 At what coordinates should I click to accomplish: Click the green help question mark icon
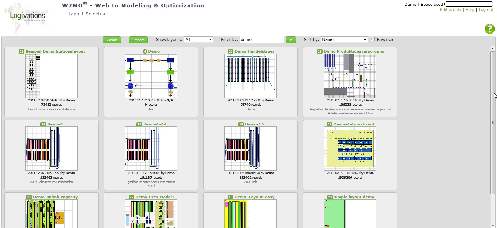490,29
